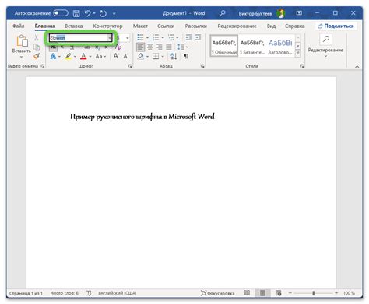The width and height of the screenshot is (369, 304).
Task: Collapse the ribbon with the chevron
Action: click(x=357, y=67)
